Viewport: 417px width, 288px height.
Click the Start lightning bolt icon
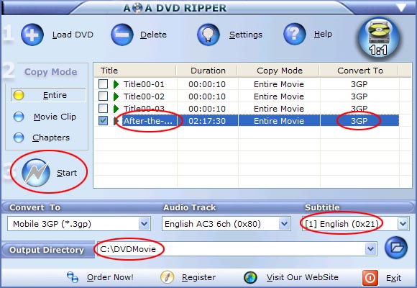coord(36,173)
